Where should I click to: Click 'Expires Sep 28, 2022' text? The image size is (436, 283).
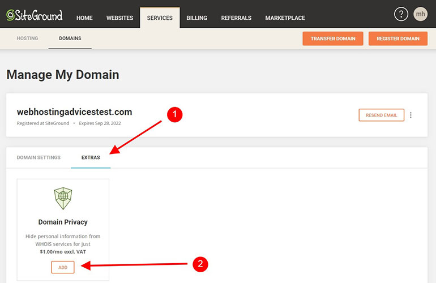point(100,123)
